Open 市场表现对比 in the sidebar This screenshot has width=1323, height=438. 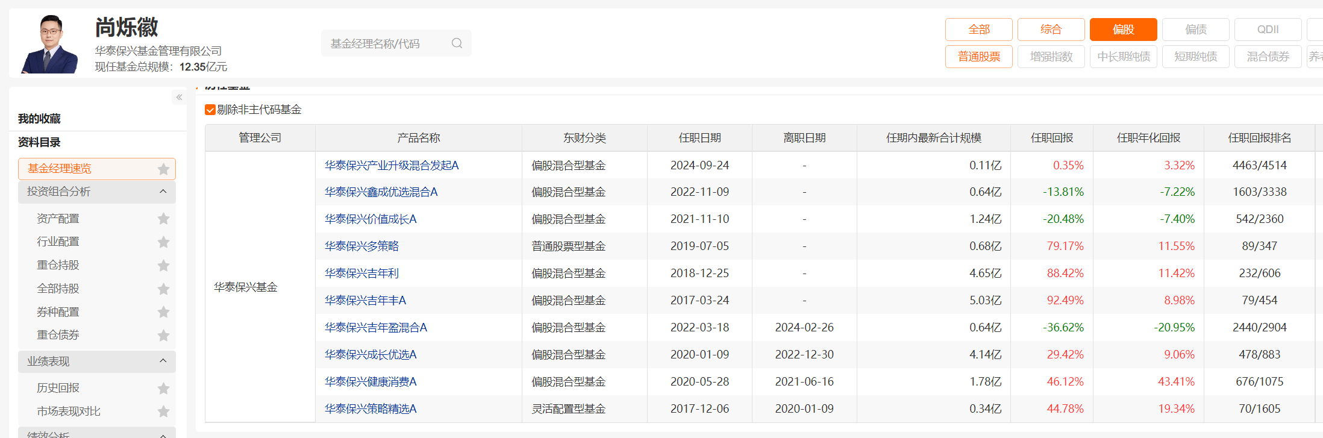[69, 411]
